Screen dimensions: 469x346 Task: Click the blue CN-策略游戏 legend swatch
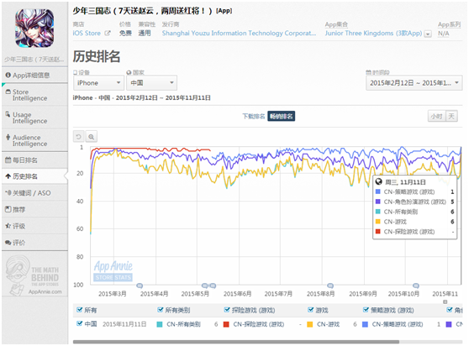[x=366, y=324]
